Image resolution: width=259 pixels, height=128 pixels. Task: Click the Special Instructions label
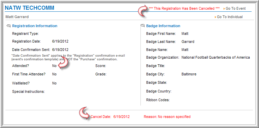[28, 91]
